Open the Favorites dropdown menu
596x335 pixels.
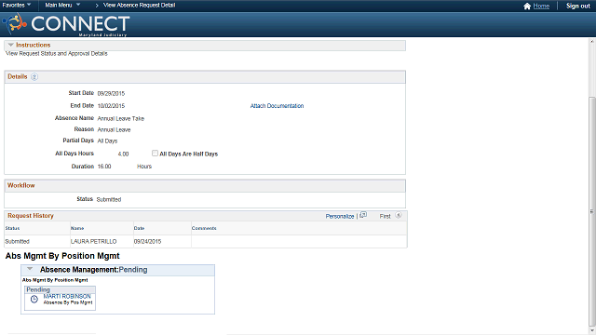tap(17, 6)
